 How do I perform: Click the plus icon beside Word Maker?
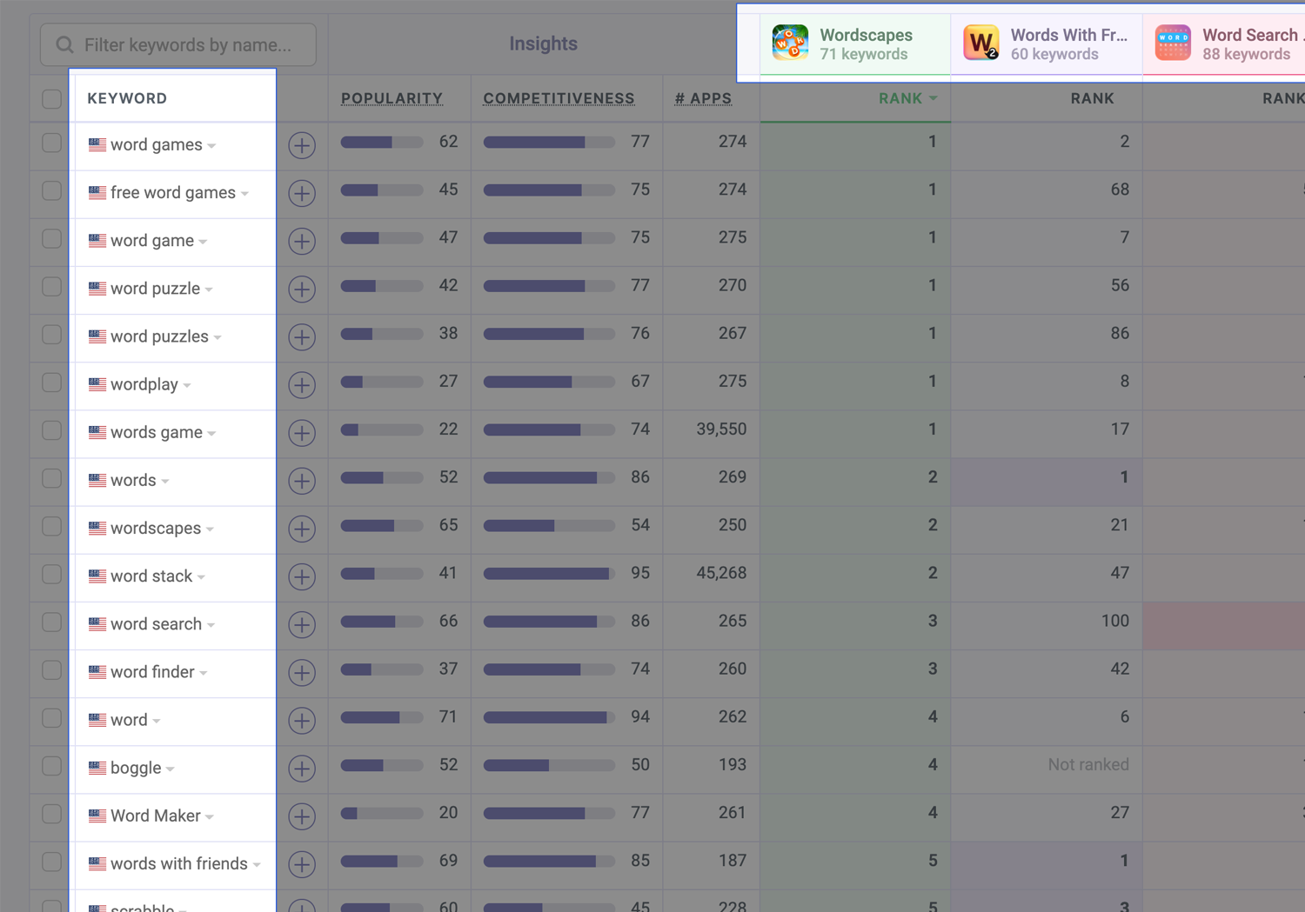(x=302, y=816)
